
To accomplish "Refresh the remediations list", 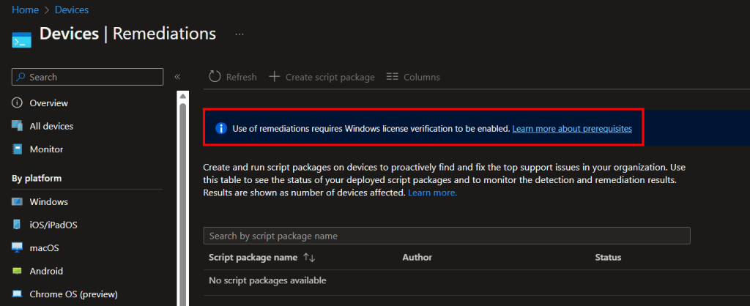I will coord(233,77).
